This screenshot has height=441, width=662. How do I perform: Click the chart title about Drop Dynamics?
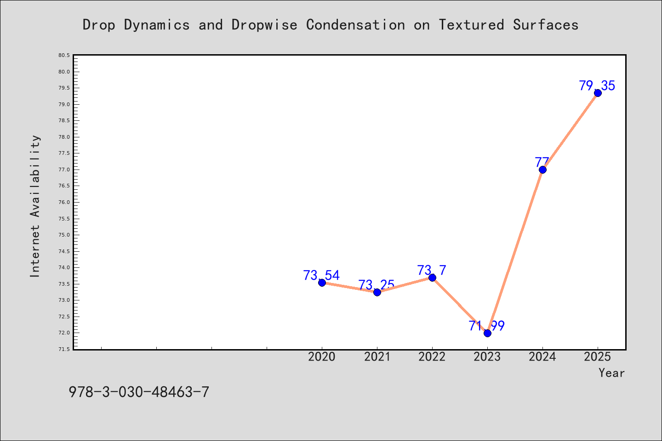331,25
